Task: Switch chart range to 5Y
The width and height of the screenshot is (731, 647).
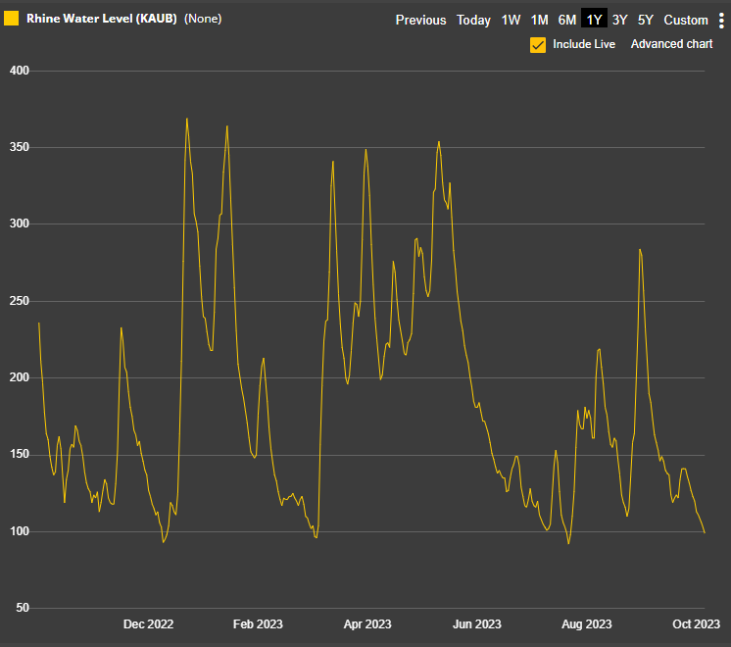Action: pos(646,20)
